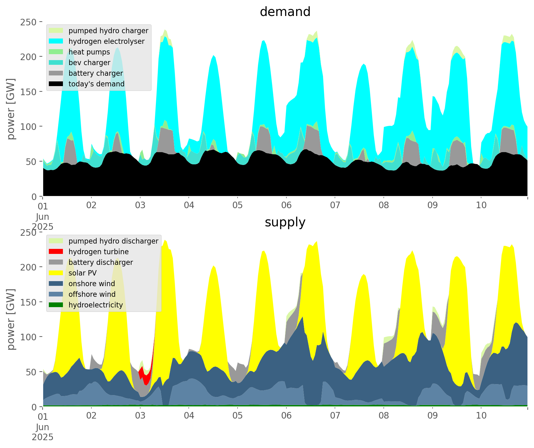The height and width of the screenshot is (448, 534).
Task: Click the battery discharger grey legend swatch
Action: point(56,262)
